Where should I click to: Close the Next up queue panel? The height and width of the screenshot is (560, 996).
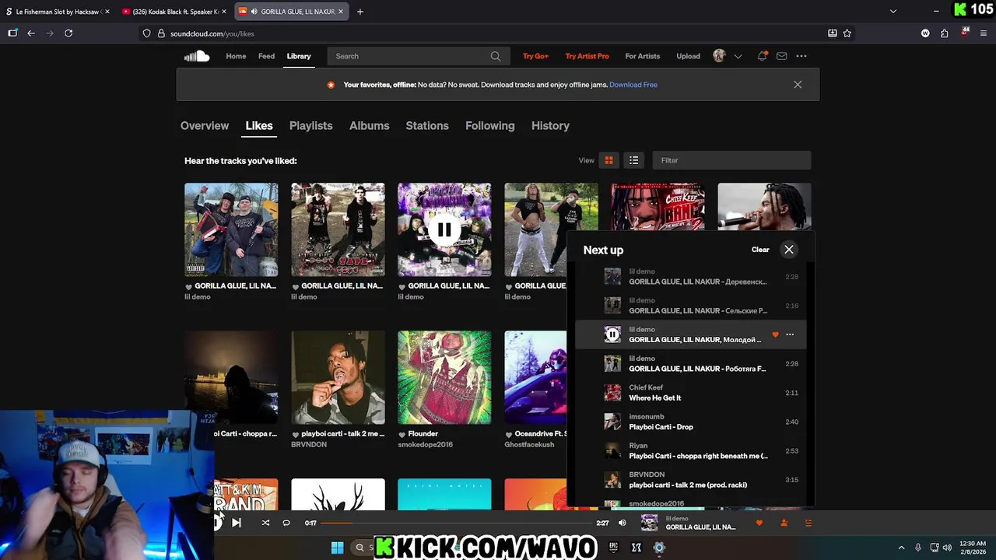(789, 250)
